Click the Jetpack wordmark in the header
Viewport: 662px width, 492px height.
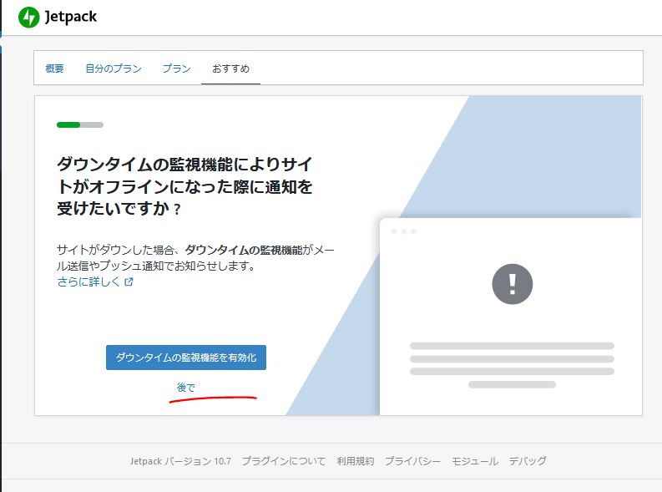71,17
